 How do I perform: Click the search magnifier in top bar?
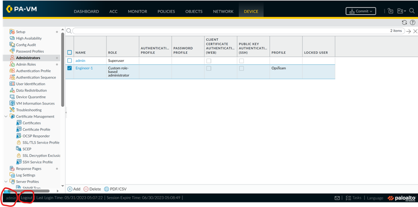coord(412,11)
